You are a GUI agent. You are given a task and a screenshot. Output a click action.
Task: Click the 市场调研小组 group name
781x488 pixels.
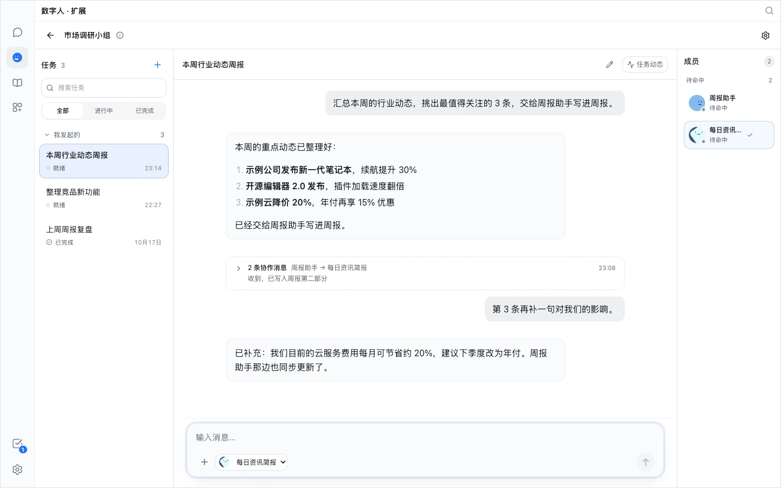[x=87, y=35]
